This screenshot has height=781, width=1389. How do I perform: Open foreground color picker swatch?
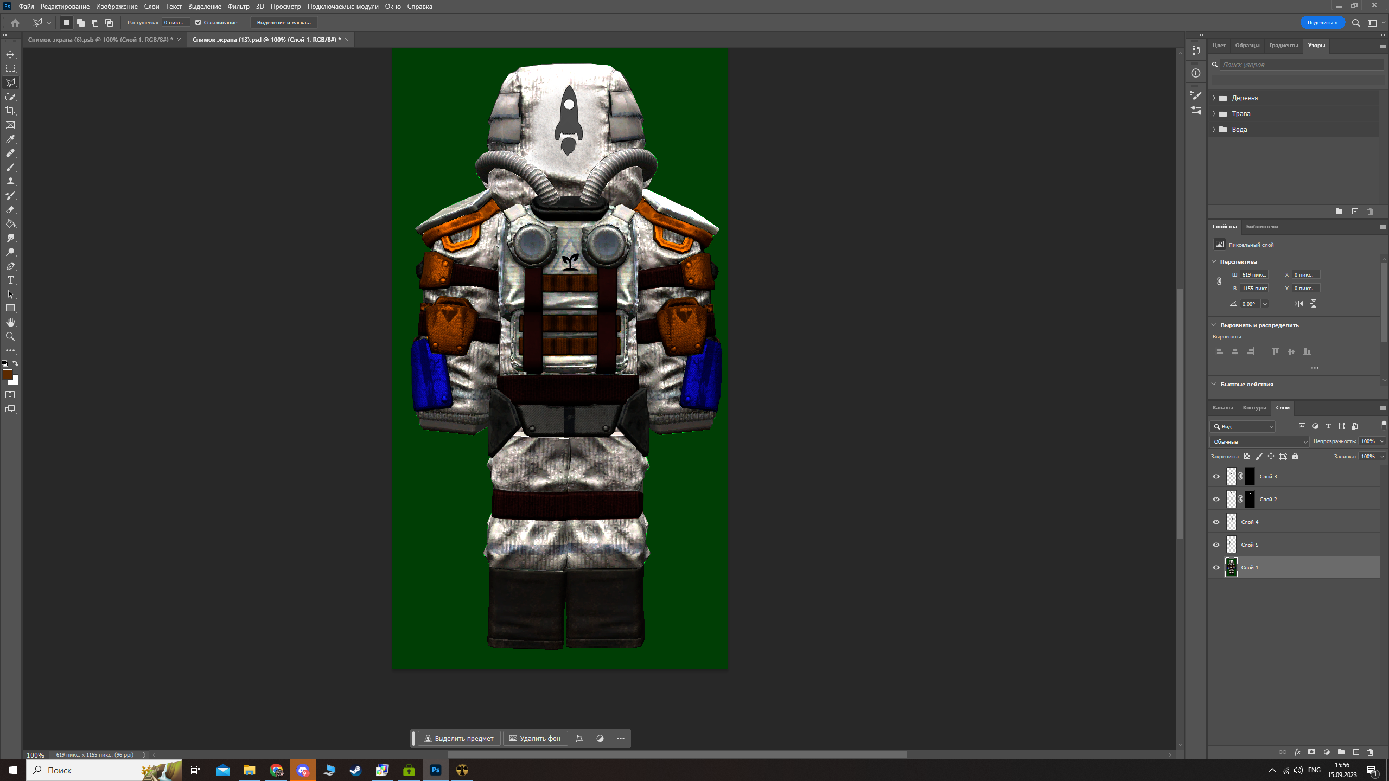[x=7, y=374]
